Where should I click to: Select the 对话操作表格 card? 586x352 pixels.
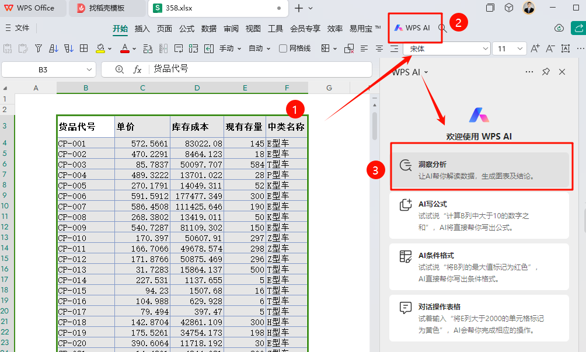point(479,318)
